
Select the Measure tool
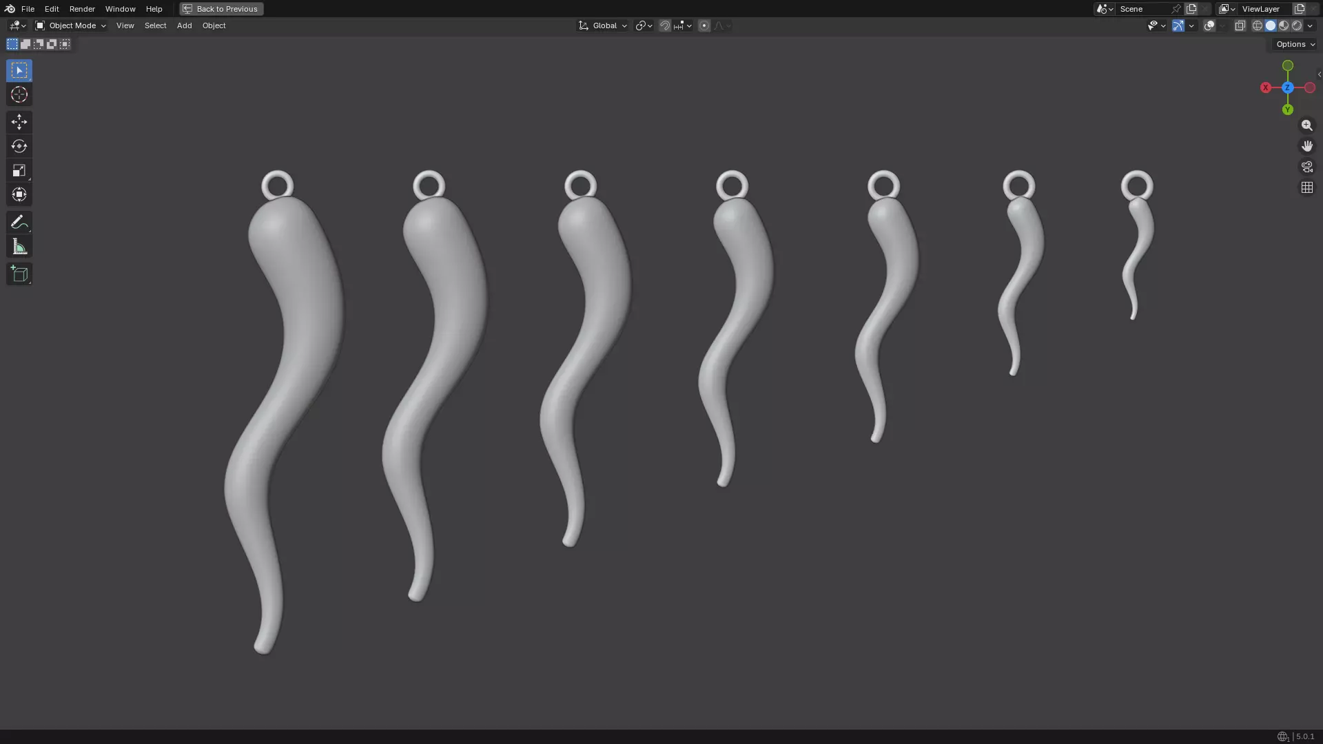coord(19,247)
